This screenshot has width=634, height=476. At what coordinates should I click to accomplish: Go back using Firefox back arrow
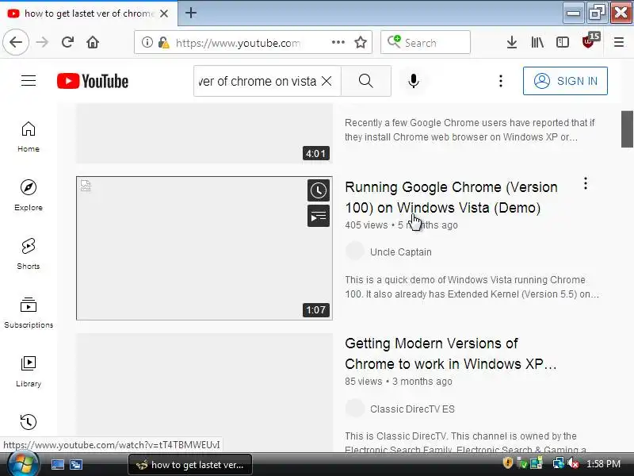pos(16,42)
